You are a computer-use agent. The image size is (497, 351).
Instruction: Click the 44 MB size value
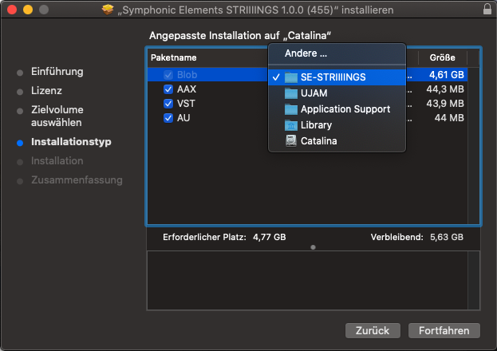tap(449, 118)
